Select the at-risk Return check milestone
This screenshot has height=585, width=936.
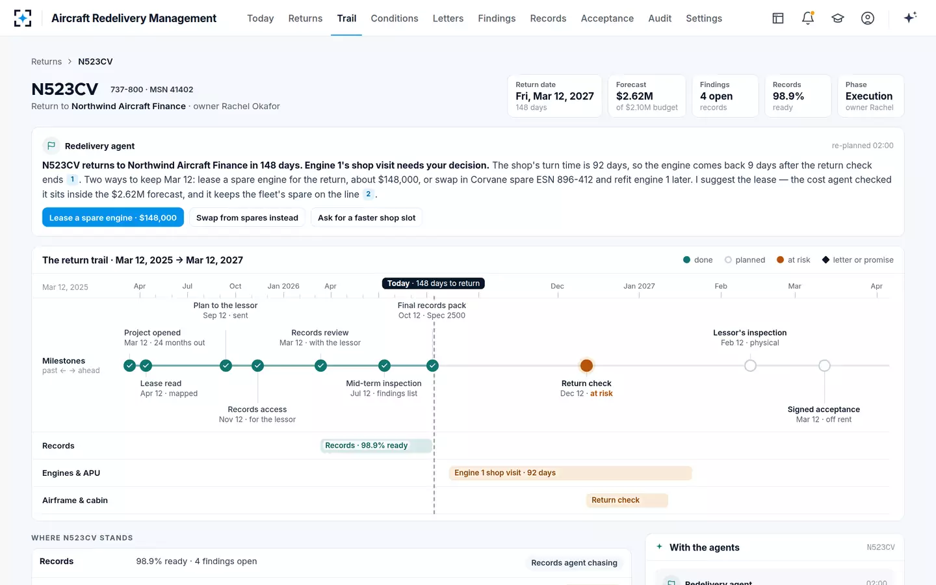[587, 365]
